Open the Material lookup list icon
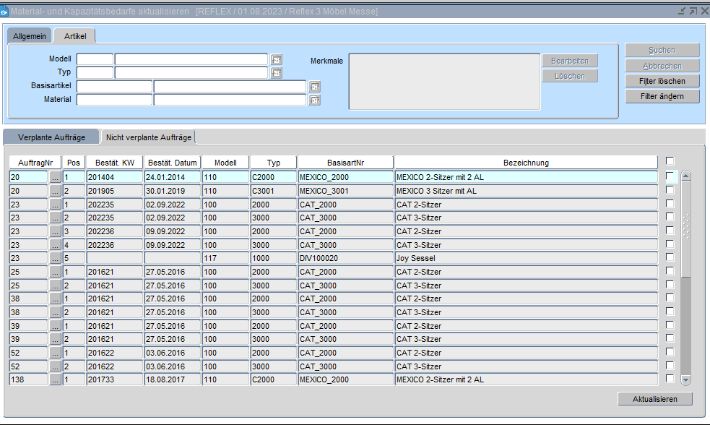The image size is (710, 425). pos(314,100)
